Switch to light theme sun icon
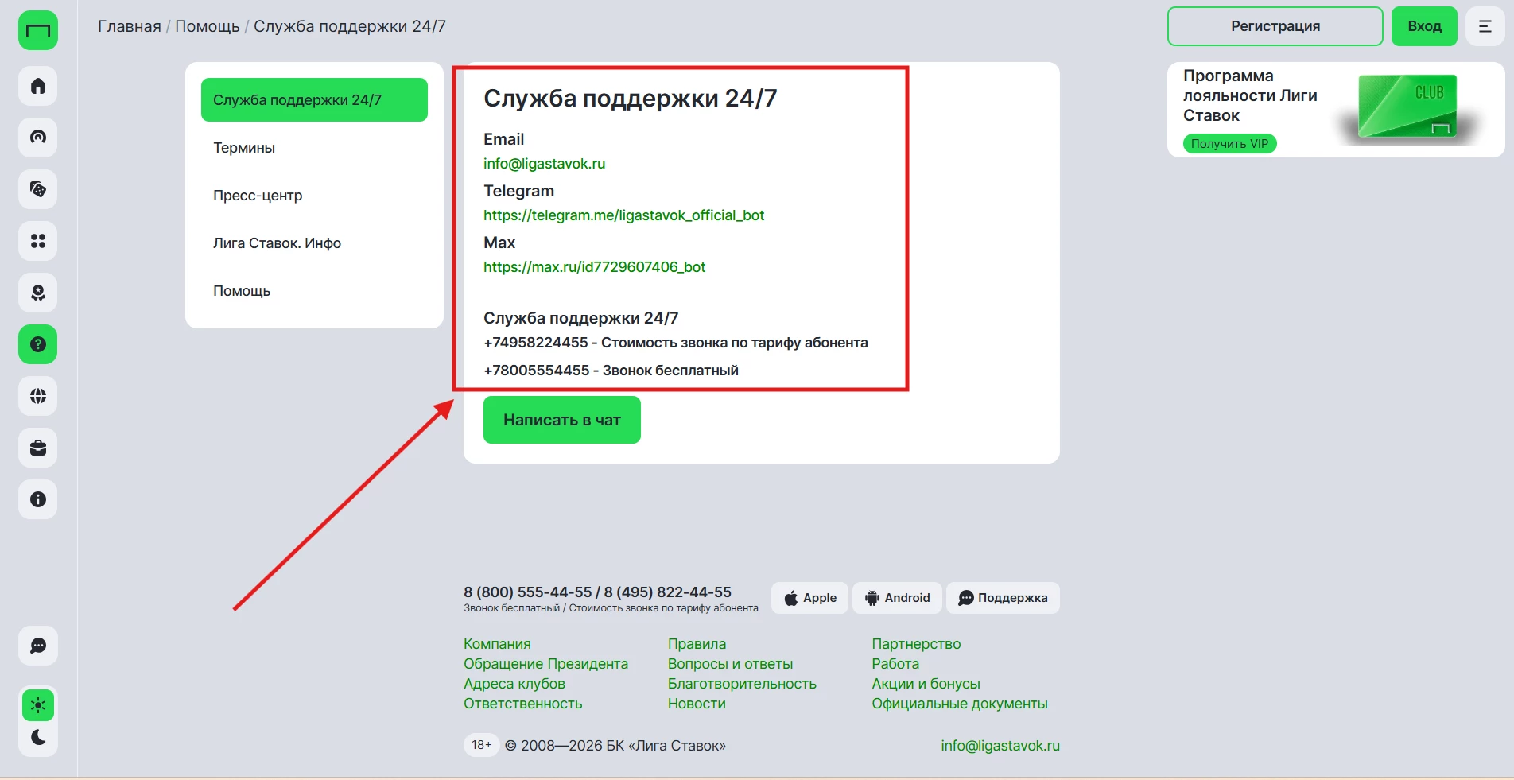The image size is (1514, 780). (x=38, y=705)
